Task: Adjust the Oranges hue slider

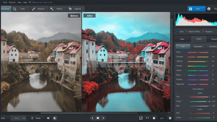Action: 198,57
